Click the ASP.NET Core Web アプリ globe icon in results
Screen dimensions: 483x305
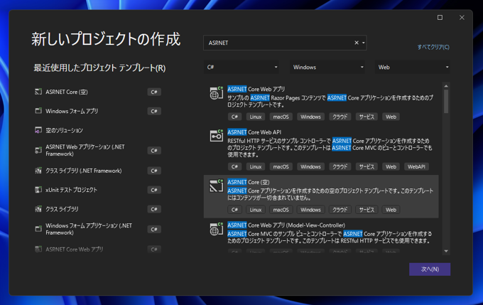click(x=216, y=93)
